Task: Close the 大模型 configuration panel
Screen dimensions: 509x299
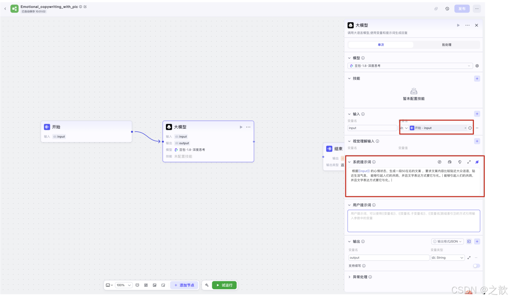Action: pos(477,25)
